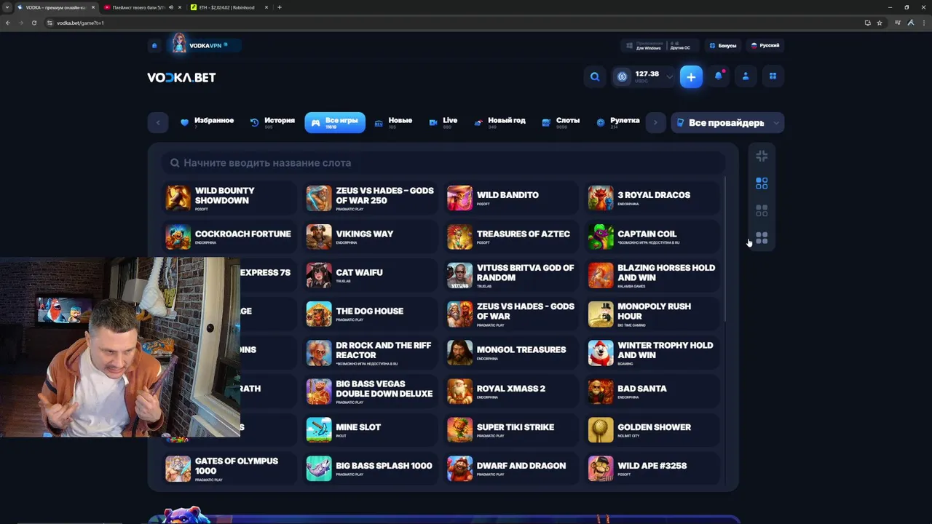Viewport: 932px width, 524px height.
Task: Open the Mongol Treasures game icon
Action: [x=459, y=352]
